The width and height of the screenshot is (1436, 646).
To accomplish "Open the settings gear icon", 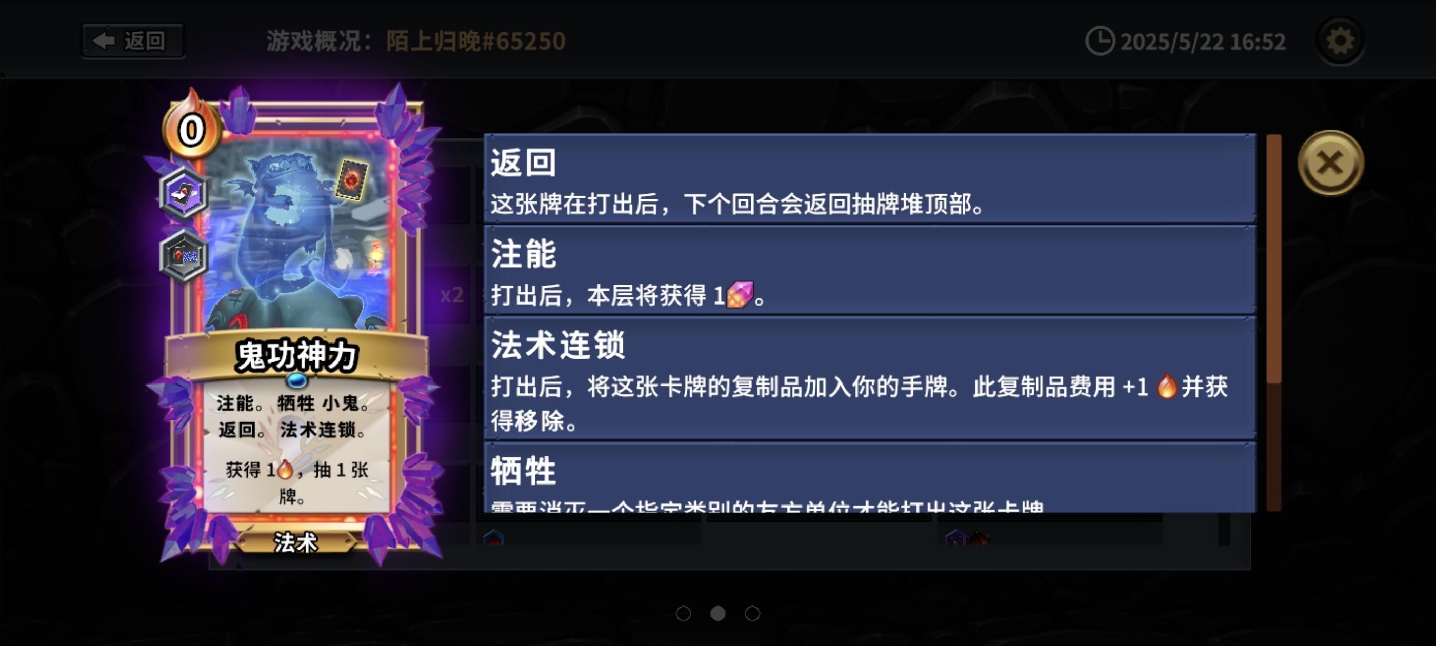I will pyautogui.click(x=1340, y=41).
